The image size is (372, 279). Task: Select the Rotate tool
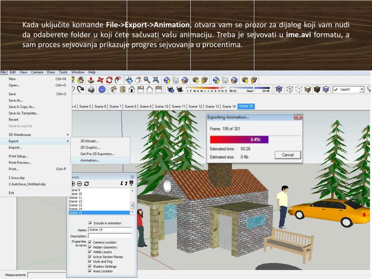(109, 80)
